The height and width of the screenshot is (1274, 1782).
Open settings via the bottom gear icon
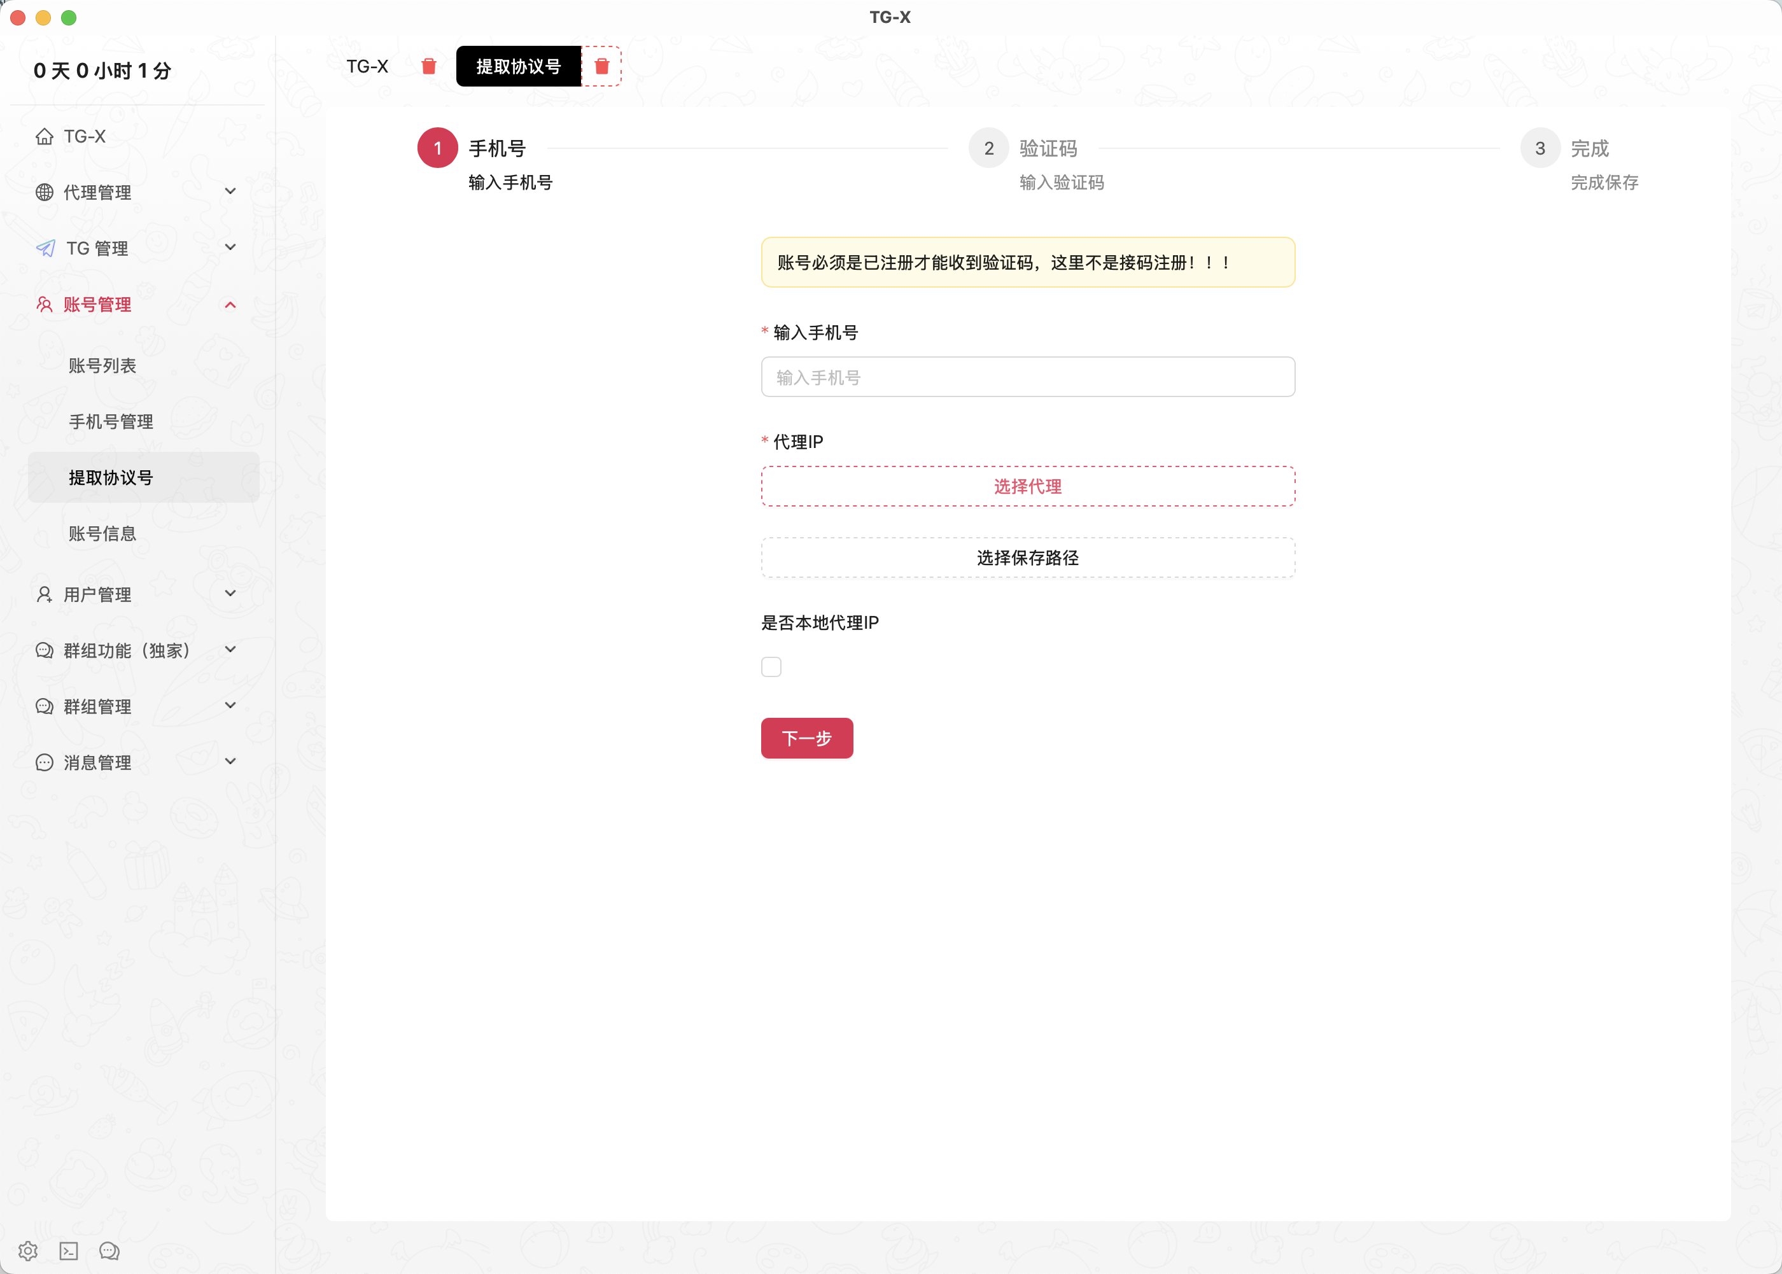coord(28,1250)
